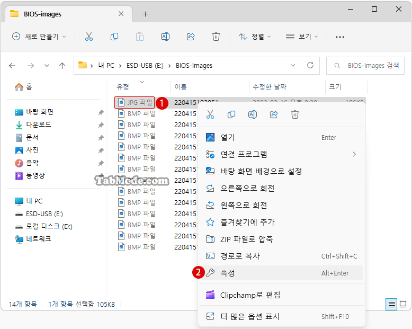
Task: Switch to large thumbnails view in status bar
Action: point(403,304)
